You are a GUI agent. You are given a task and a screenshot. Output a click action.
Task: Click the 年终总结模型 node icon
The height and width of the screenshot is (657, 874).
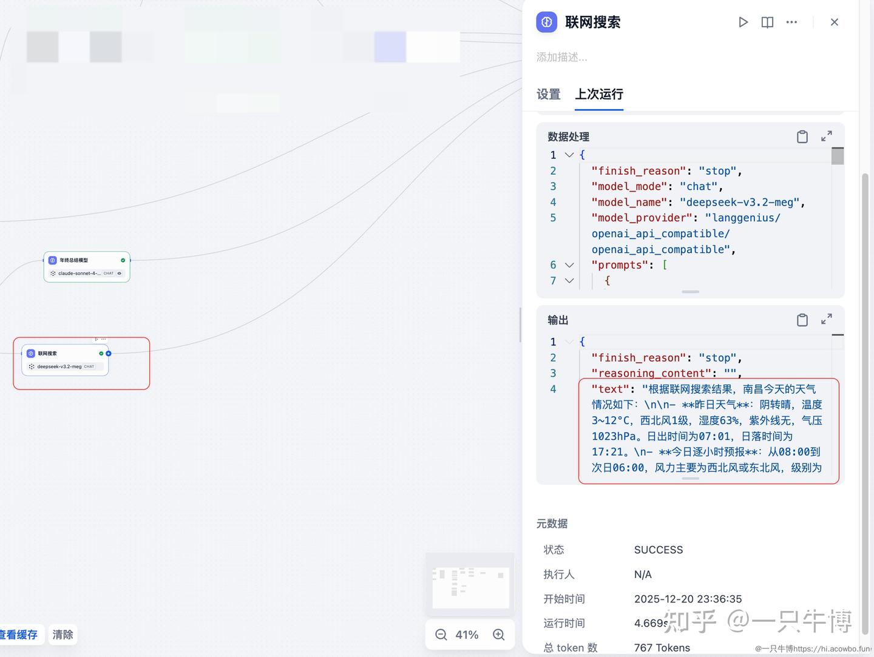click(x=53, y=260)
